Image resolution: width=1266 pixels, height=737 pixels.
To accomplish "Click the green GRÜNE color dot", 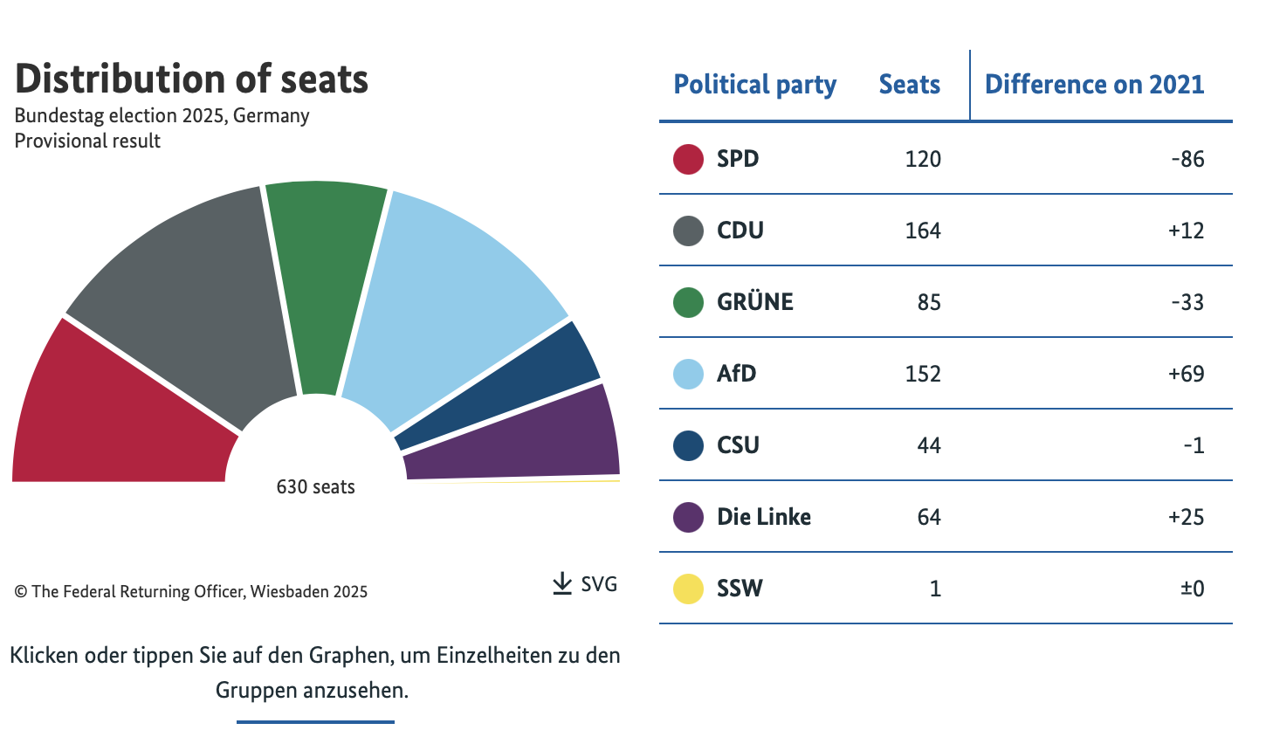I will pyautogui.click(x=688, y=302).
